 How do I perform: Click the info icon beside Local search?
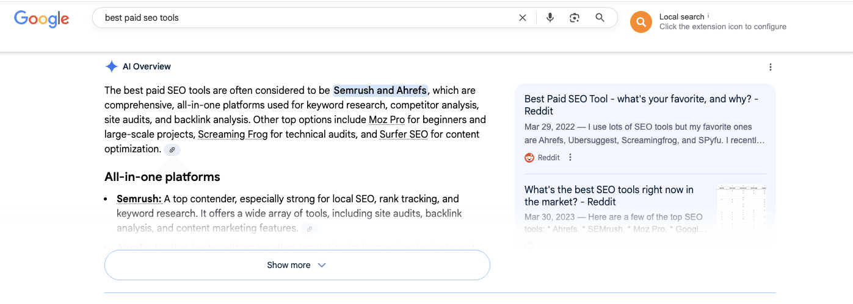(708, 16)
